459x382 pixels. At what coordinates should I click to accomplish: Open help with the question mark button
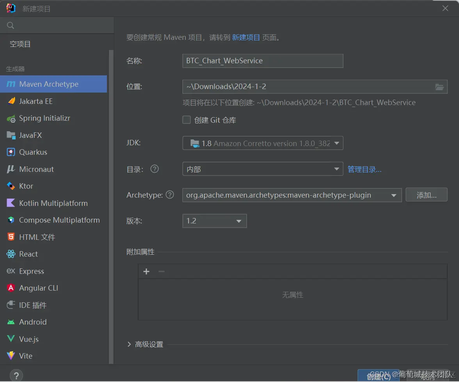pyautogui.click(x=16, y=376)
